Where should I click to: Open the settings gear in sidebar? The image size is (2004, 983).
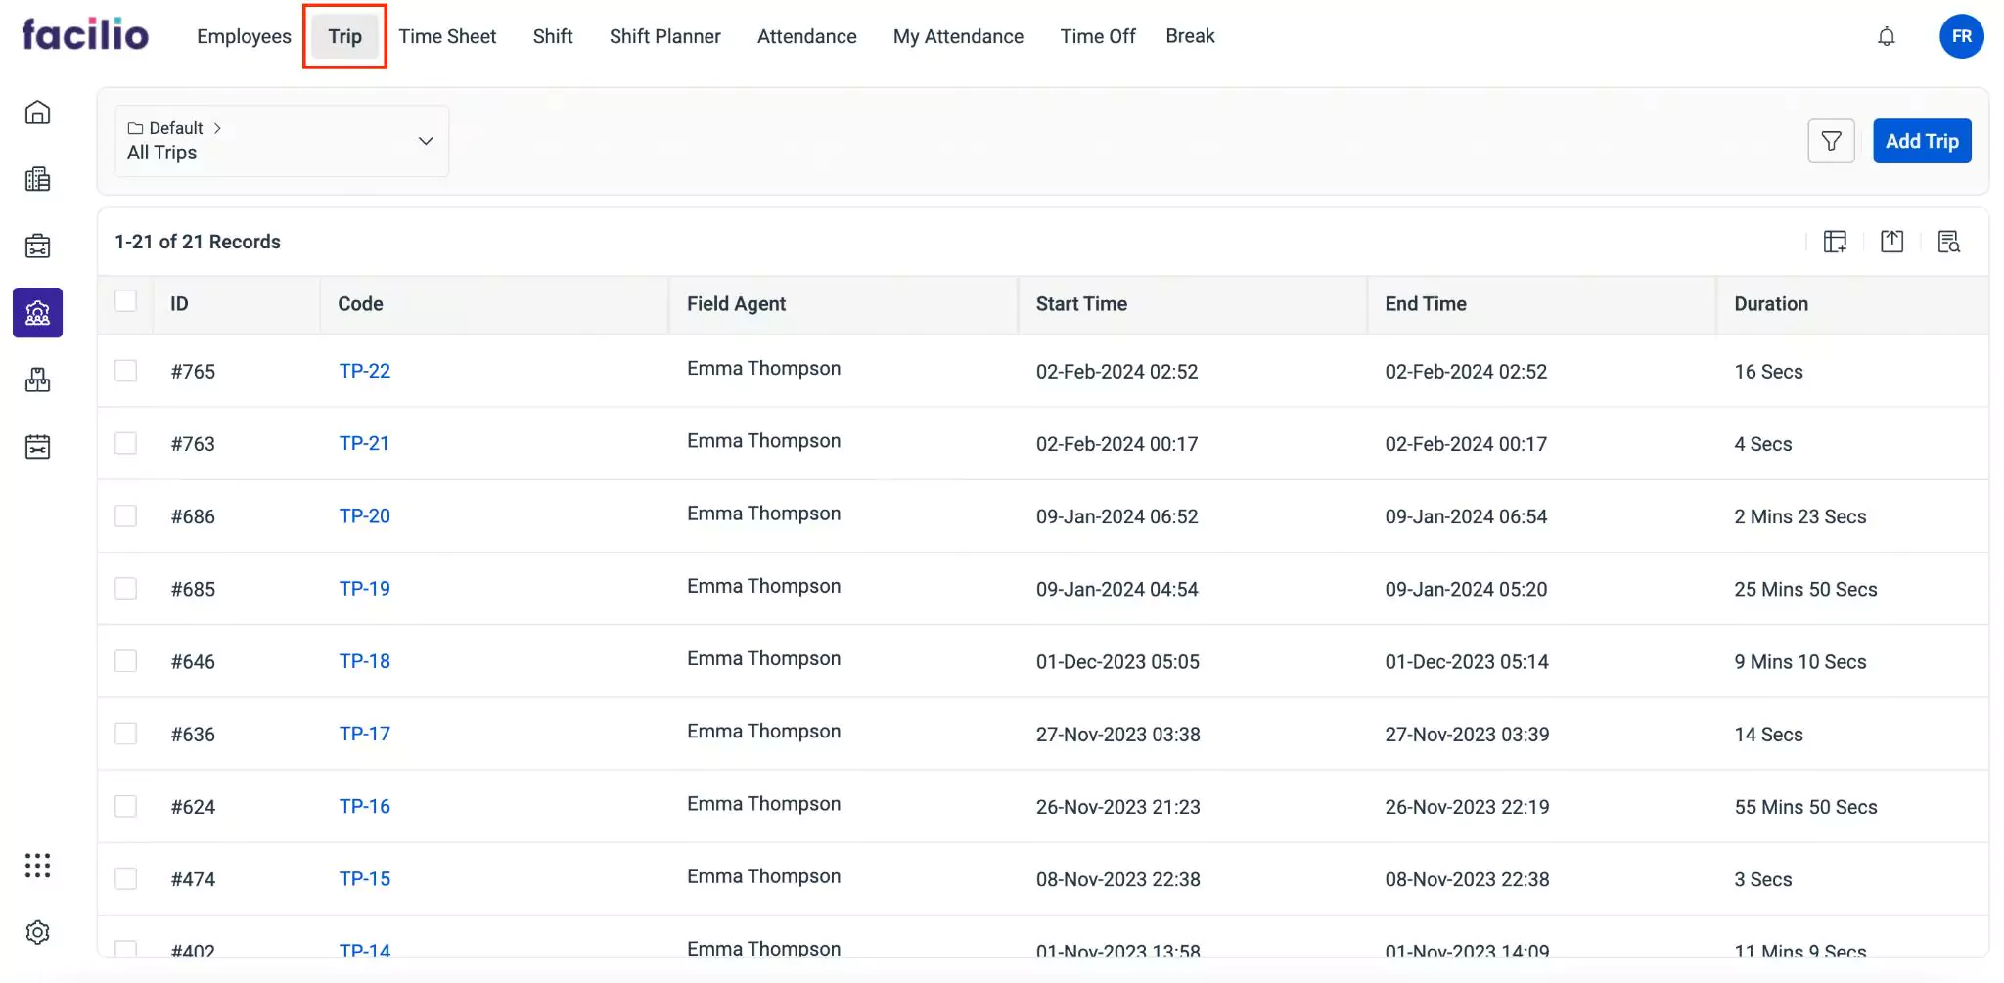pos(37,932)
